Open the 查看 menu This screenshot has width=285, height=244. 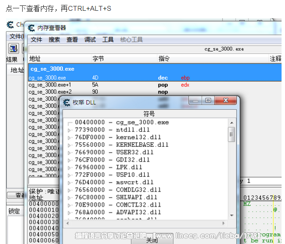pyautogui.click(x=72, y=39)
